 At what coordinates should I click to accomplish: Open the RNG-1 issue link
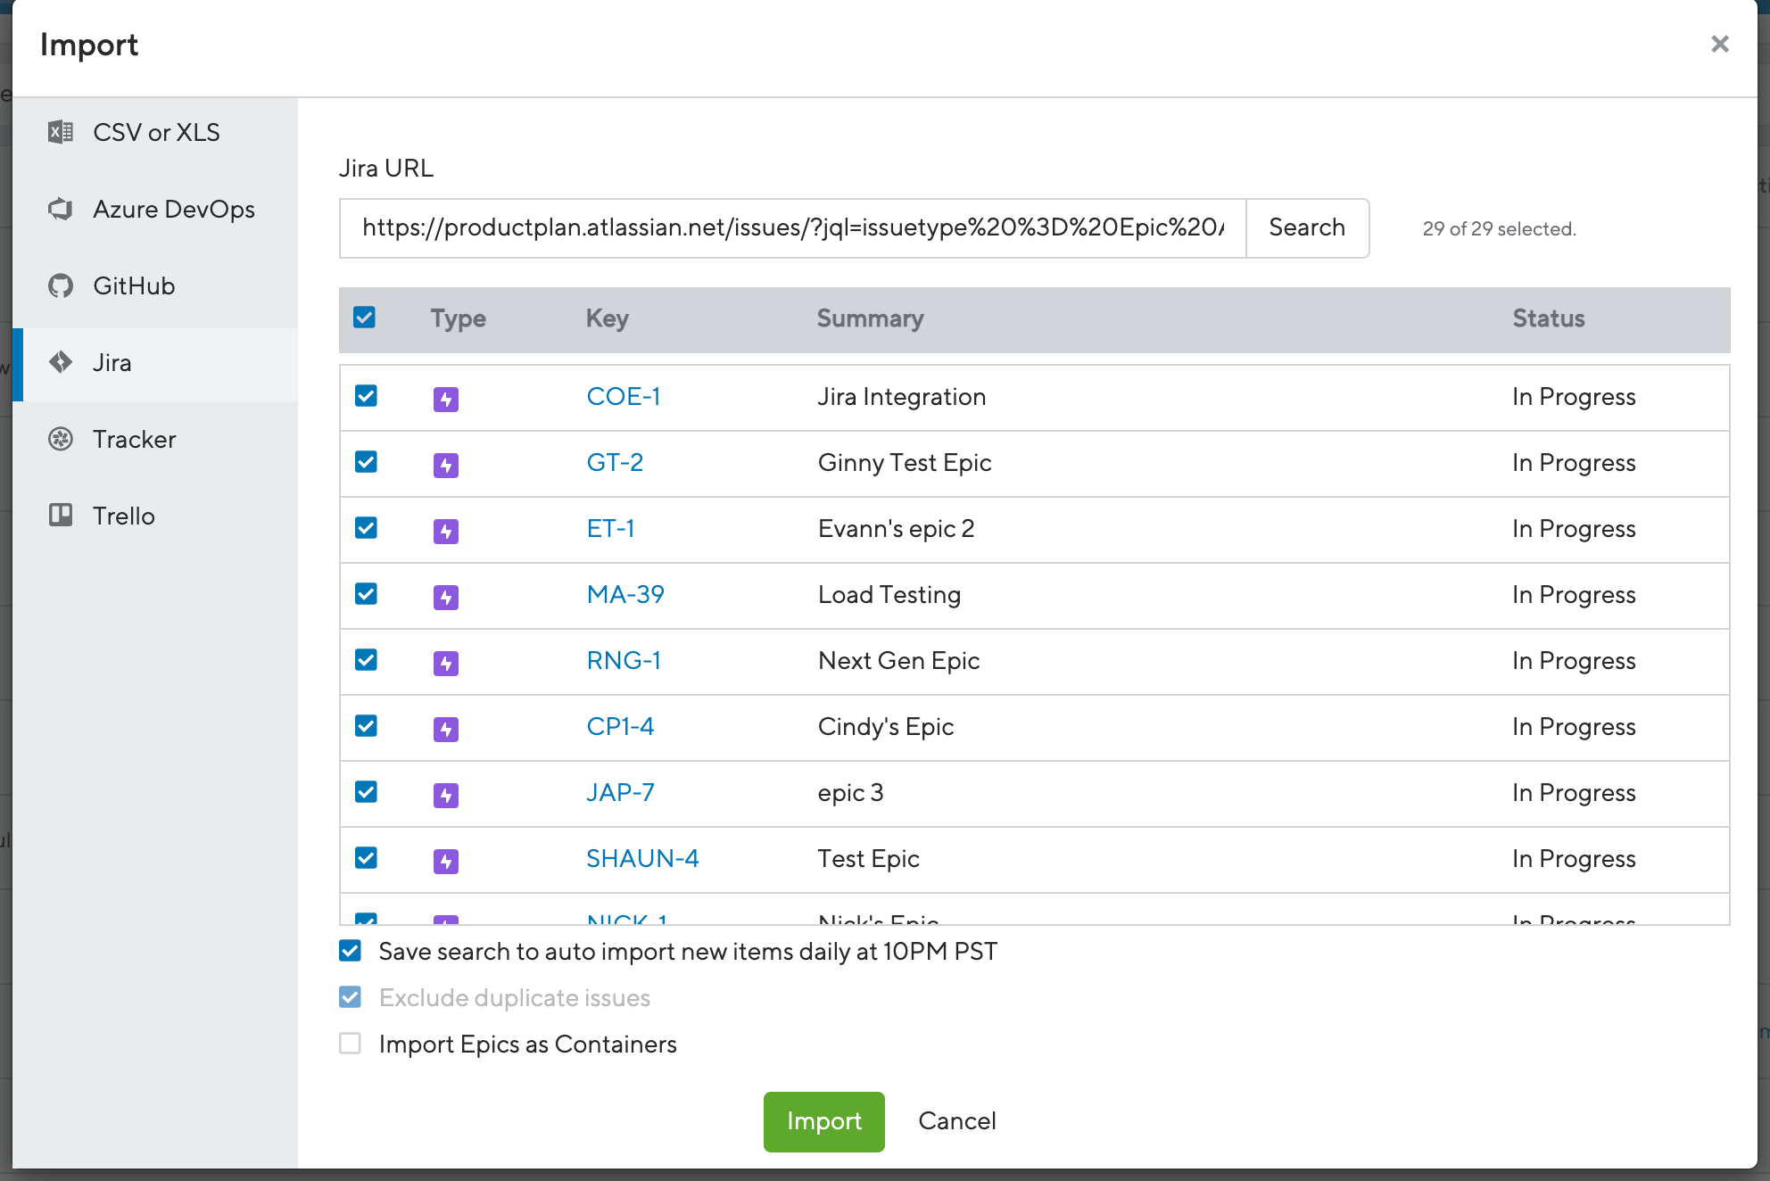click(x=624, y=660)
